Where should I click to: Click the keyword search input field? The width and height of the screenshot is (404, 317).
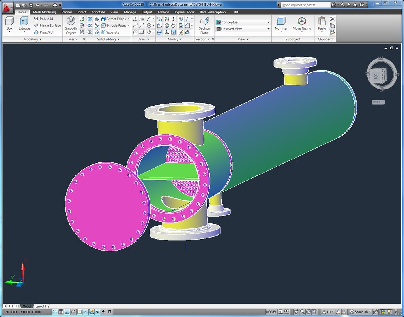305,5
